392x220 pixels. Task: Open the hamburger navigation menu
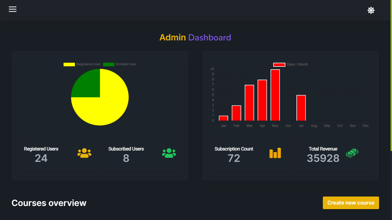pyautogui.click(x=13, y=9)
